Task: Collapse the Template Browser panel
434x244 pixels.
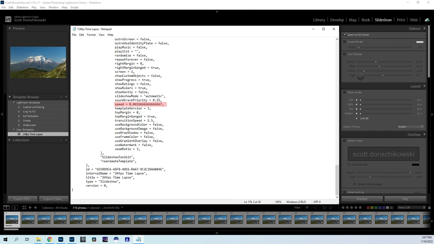Action: tap(10, 97)
